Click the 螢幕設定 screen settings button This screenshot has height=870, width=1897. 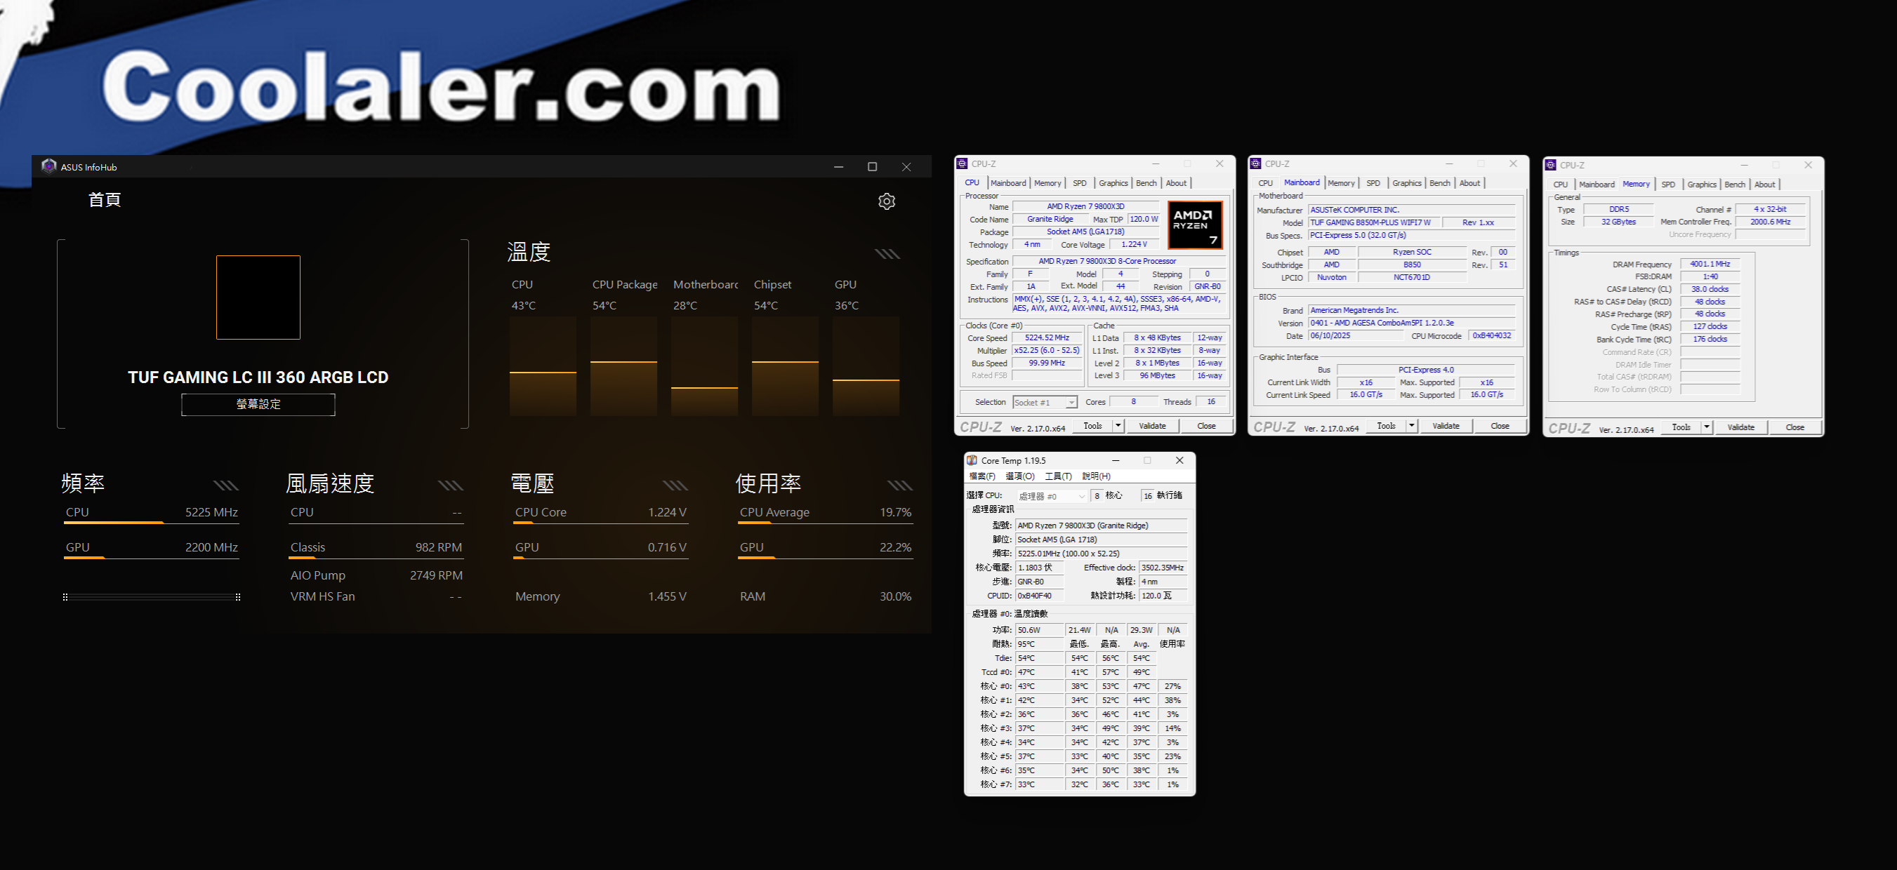[x=258, y=404]
